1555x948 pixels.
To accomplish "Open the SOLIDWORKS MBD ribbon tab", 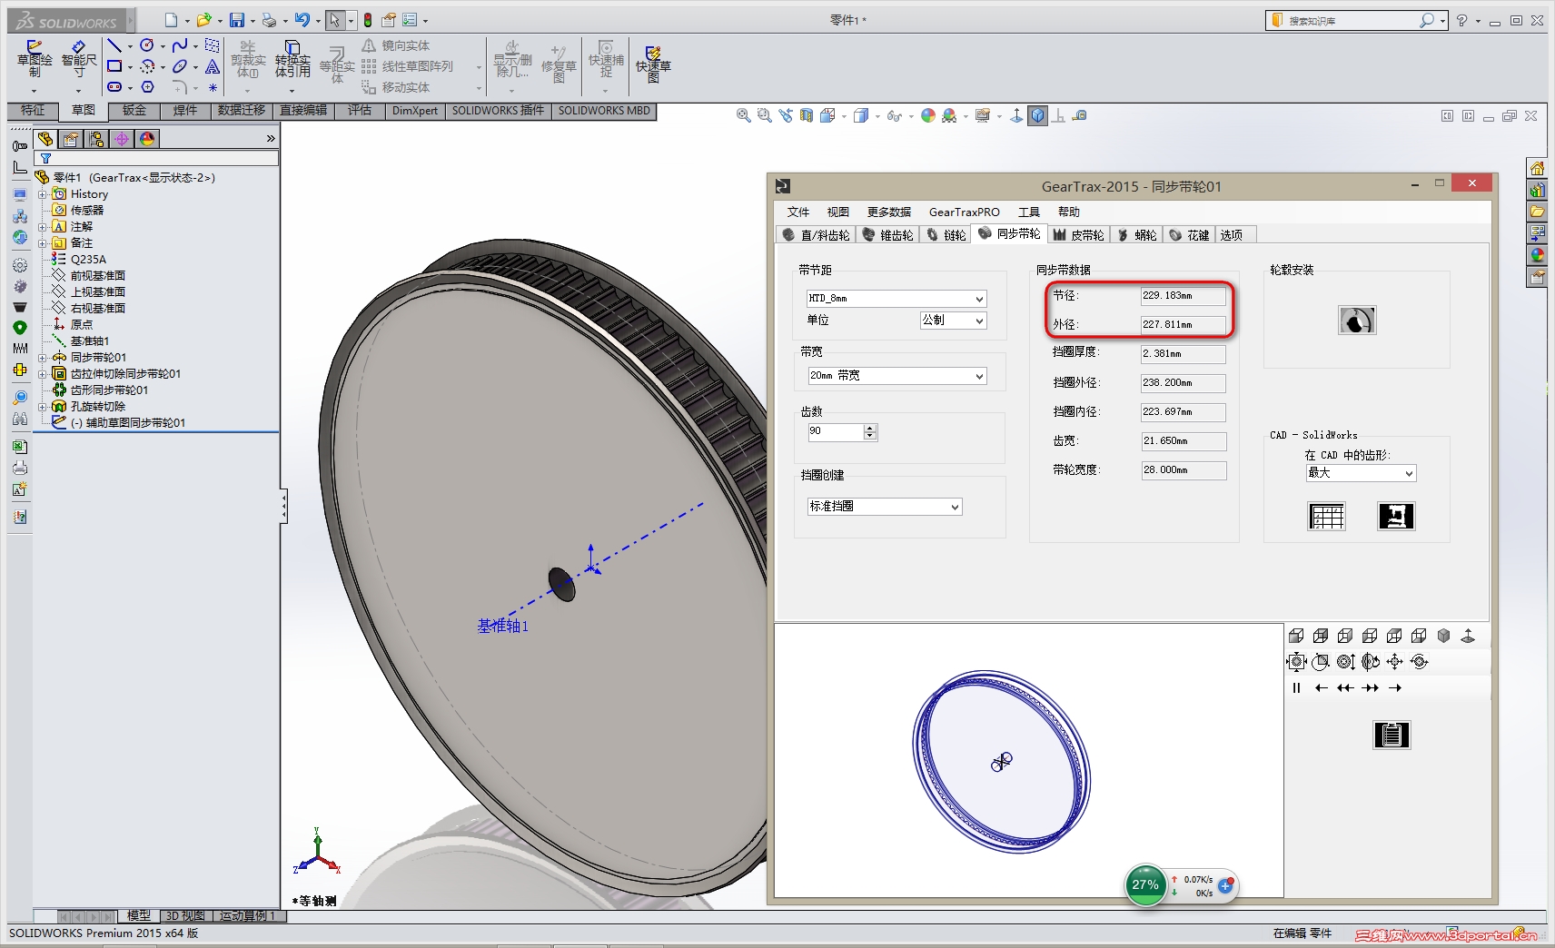I will point(604,111).
